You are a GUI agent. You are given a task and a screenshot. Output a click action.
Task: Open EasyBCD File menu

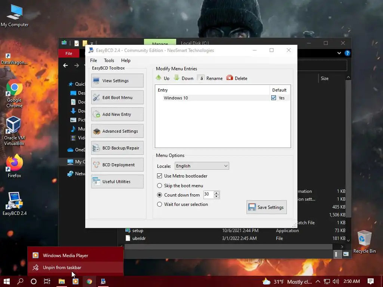point(94,60)
